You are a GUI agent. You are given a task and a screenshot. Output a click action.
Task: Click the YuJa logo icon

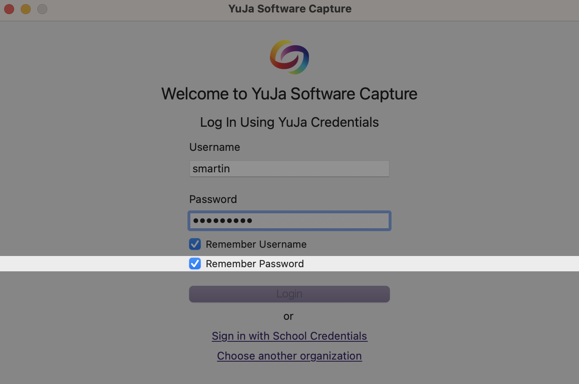tap(289, 57)
